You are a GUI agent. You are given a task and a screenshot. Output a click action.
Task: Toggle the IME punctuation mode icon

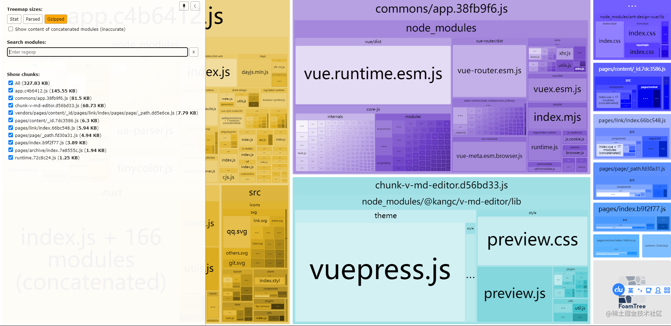click(640, 290)
